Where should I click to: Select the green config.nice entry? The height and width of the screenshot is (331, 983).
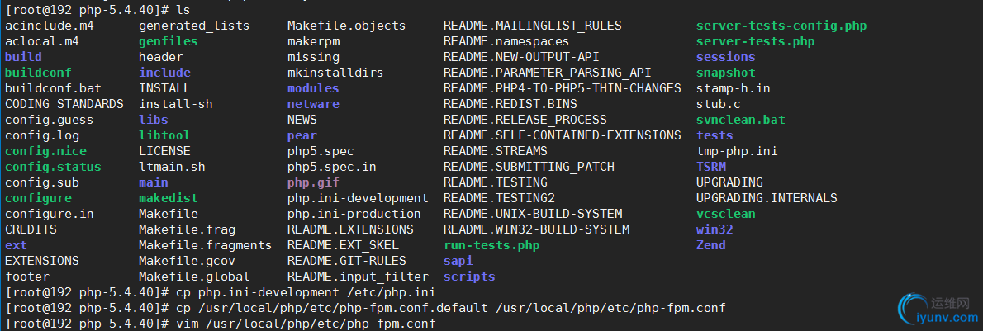point(45,151)
